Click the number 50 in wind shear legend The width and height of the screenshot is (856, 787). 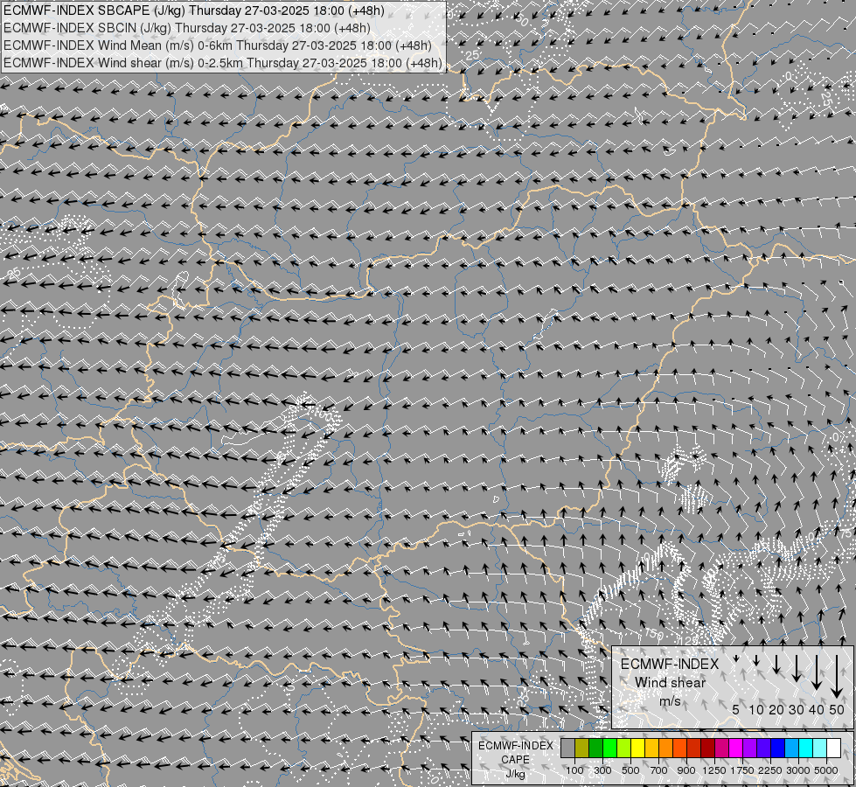(x=837, y=709)
